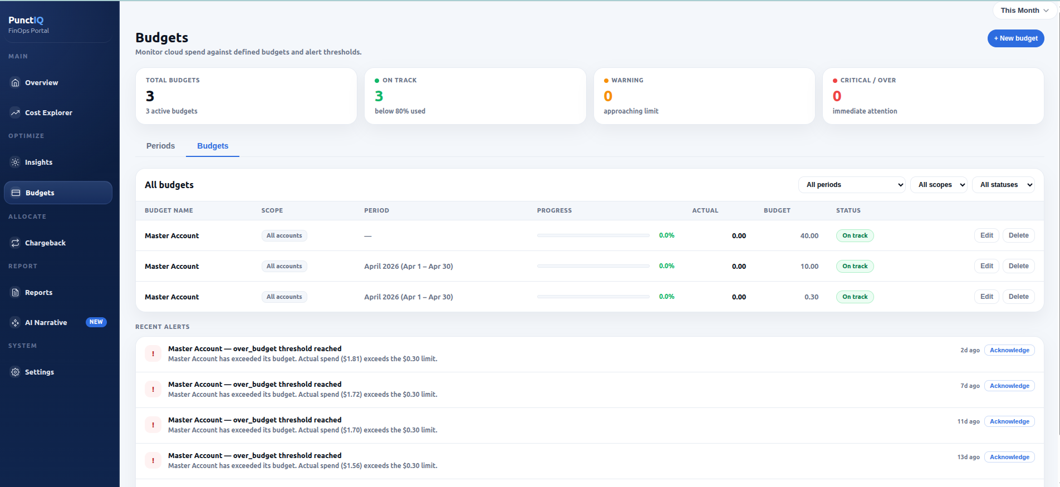
Task: Switch to the Periods tab
Action: (x=160, y=146)
